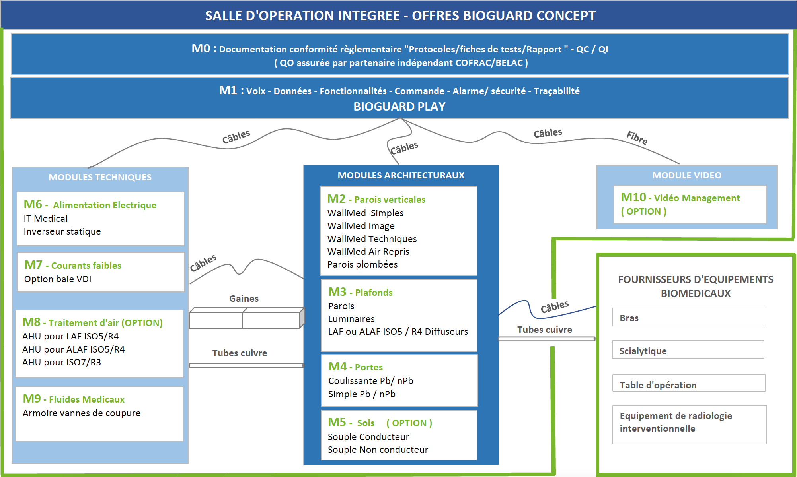Viewport: 797px width, 477px height.
Task: Click Luminaires line in M3
Action: [351, 319]
